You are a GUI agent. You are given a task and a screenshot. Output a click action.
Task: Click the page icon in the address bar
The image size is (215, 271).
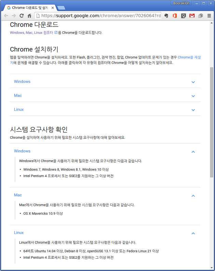(x=38, y=16)
